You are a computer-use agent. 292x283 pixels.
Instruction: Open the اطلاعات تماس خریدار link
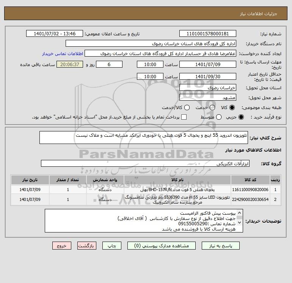pyautogui.click(x=63, y=54)
